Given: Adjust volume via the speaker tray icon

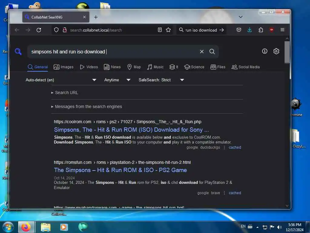Looking at the screenshot, I should tap(279, 227).
